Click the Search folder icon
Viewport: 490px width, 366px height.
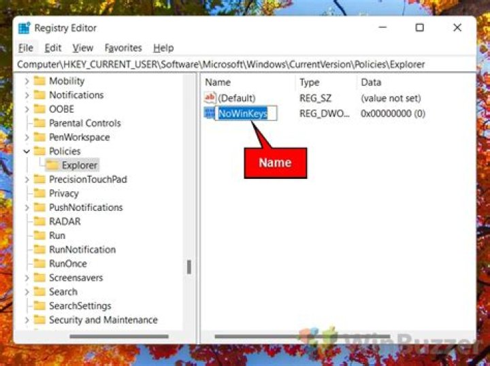pyautogui.click(x=39, y=292)
